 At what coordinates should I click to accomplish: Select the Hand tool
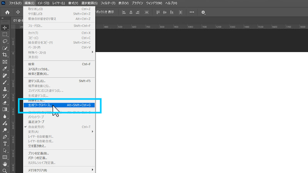tap(5, 164)
